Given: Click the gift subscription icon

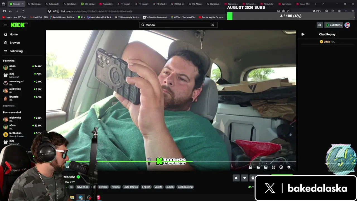Looking at the screenshot, I should [252, 178].
